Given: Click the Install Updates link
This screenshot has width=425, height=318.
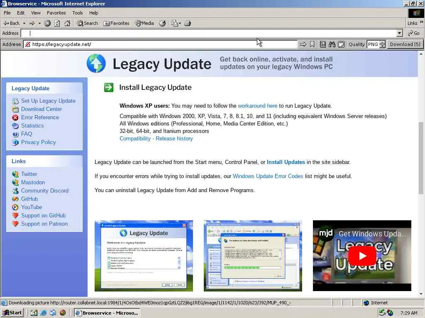Looking at the screenshot, I should 286,162.
